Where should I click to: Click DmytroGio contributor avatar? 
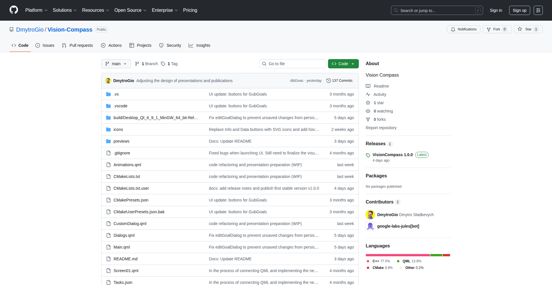point(370,215)
